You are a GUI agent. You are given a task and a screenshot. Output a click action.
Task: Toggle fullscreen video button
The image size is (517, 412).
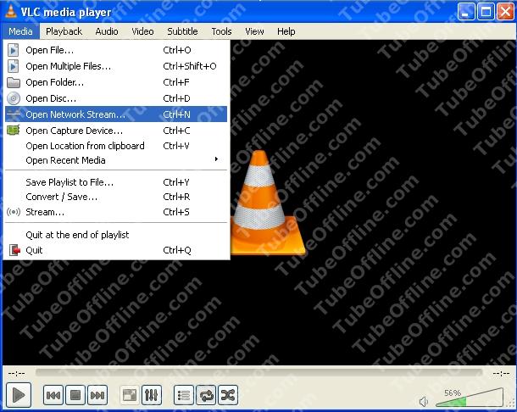coord(130,395)
